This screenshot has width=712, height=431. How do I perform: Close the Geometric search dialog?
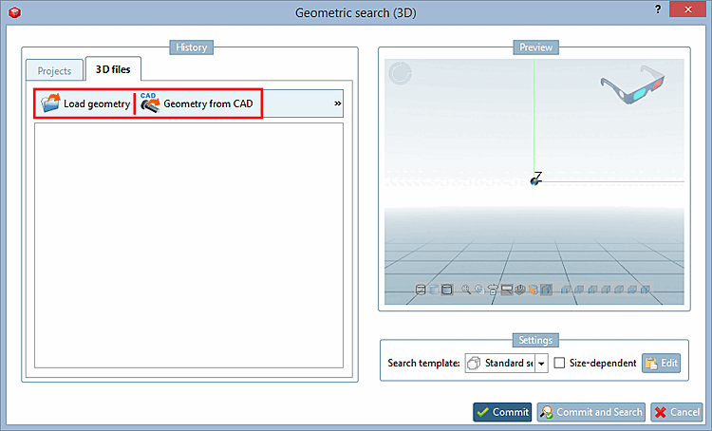click(x=687, y=9)
